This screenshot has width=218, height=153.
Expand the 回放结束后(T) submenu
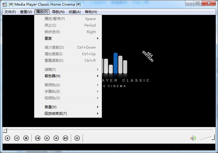click(68, 113)
